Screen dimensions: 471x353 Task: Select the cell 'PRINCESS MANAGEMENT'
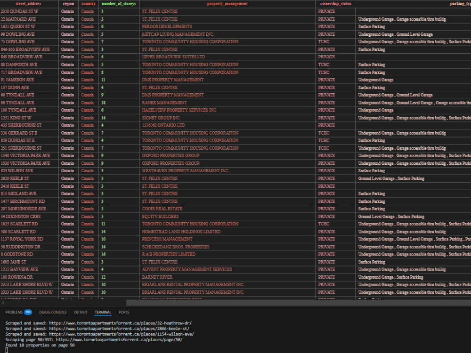pyautogui.click(x=227, y=239)
